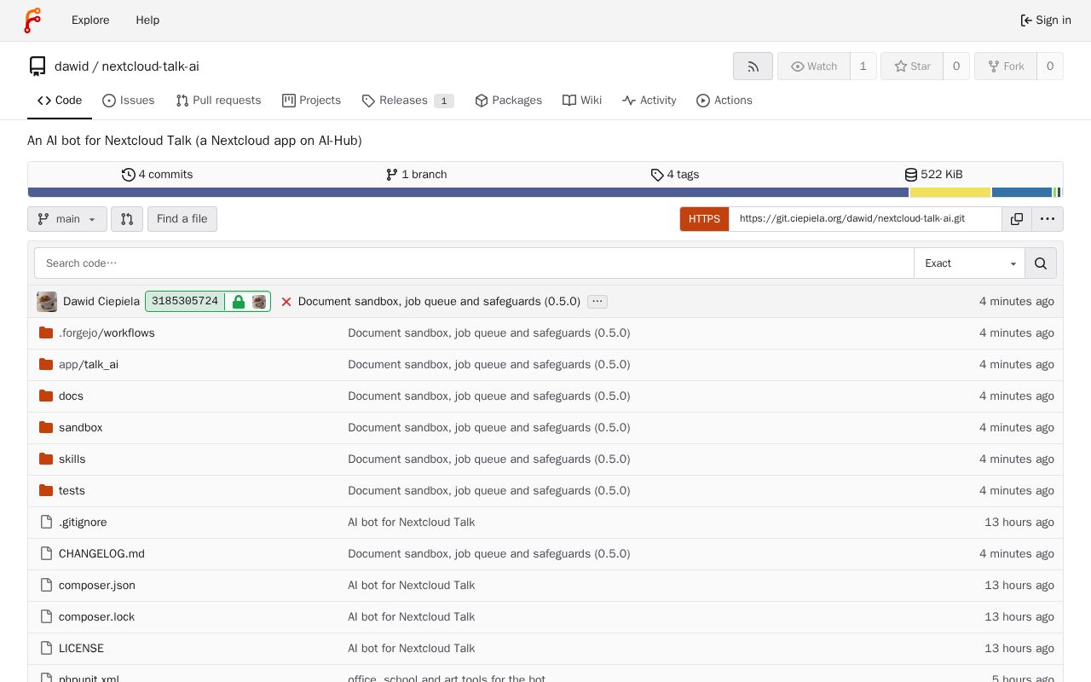
Task: Open the tests folder
Action: click(72, 491)
